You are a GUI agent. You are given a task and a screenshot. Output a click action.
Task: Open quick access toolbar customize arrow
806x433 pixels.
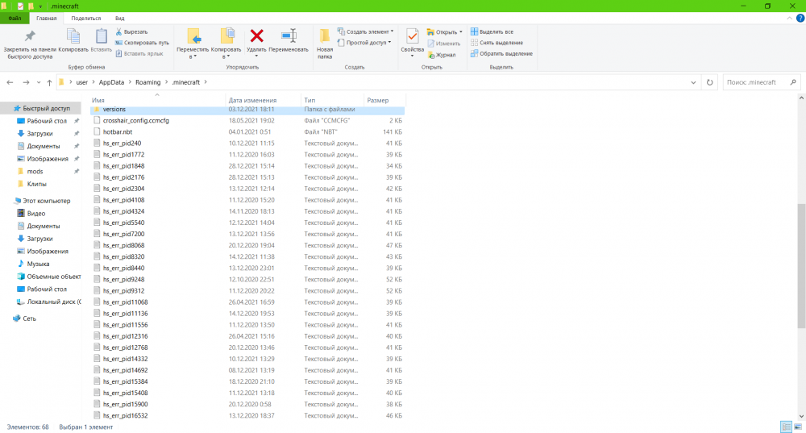coord(40,6)
